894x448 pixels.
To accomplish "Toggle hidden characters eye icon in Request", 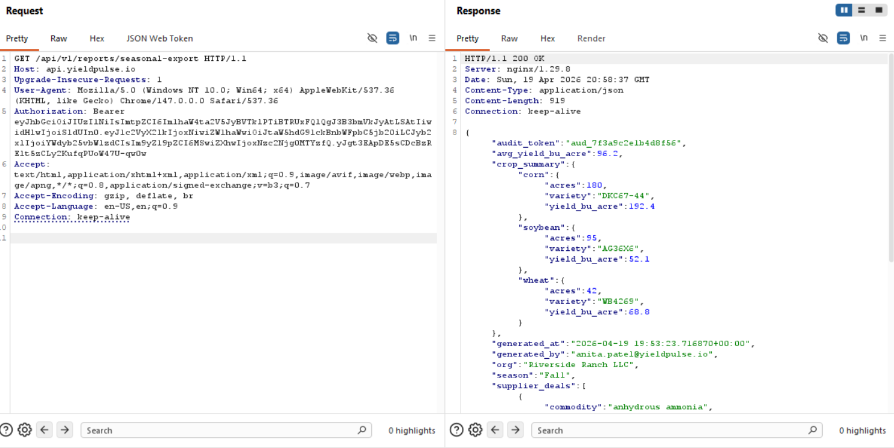I will click(x=372, y=38).
